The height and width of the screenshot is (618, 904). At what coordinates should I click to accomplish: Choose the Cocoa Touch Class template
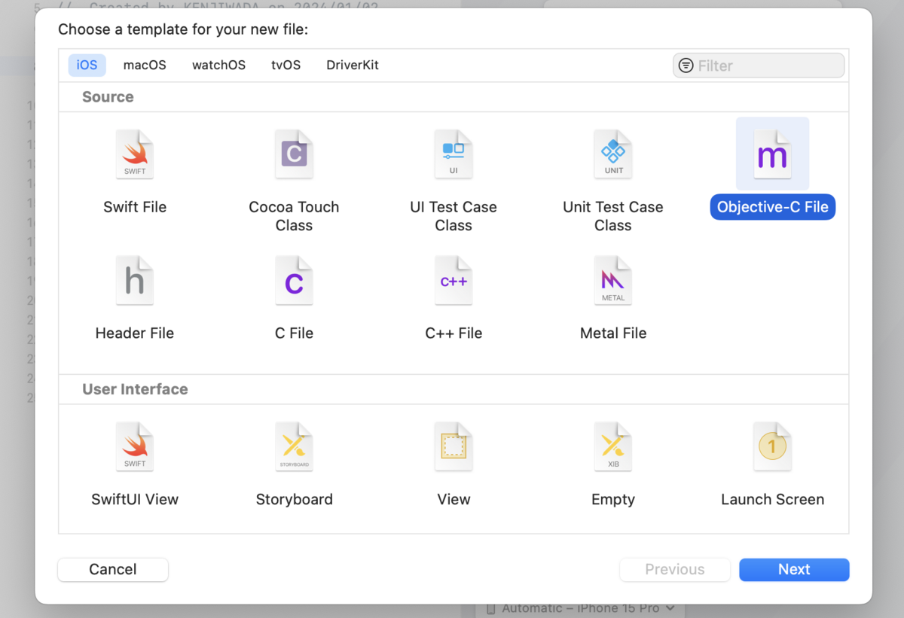pos(294,154)
